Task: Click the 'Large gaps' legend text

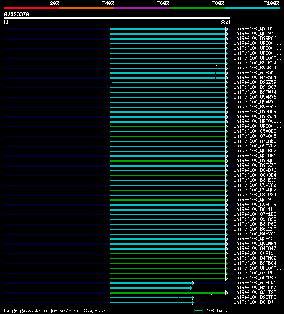Action: coord(19,310)
